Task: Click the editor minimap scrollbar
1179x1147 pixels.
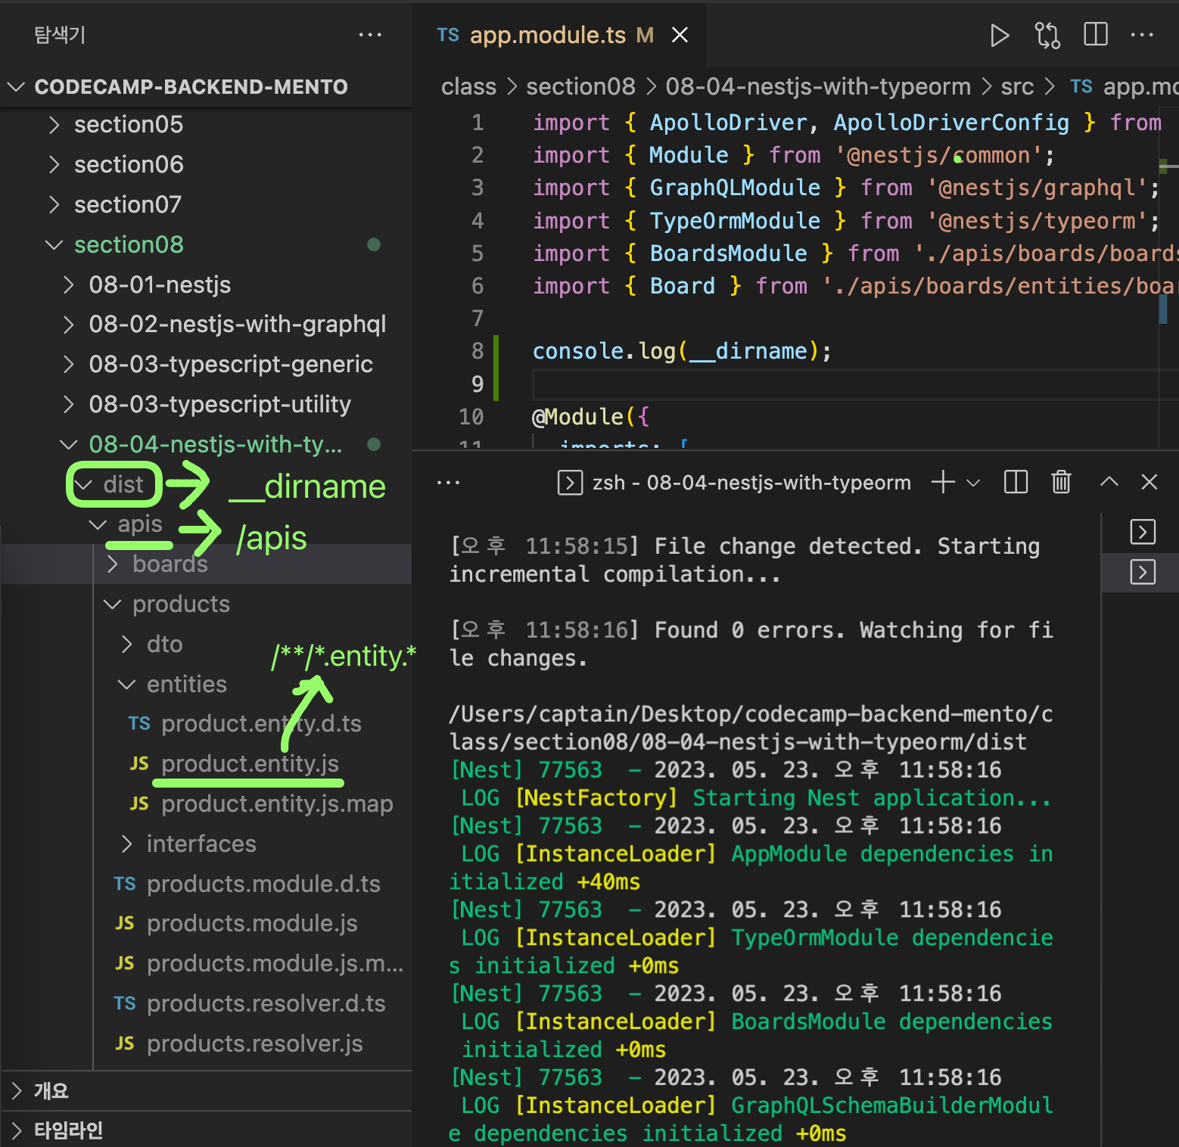Action: (1168, 278)
